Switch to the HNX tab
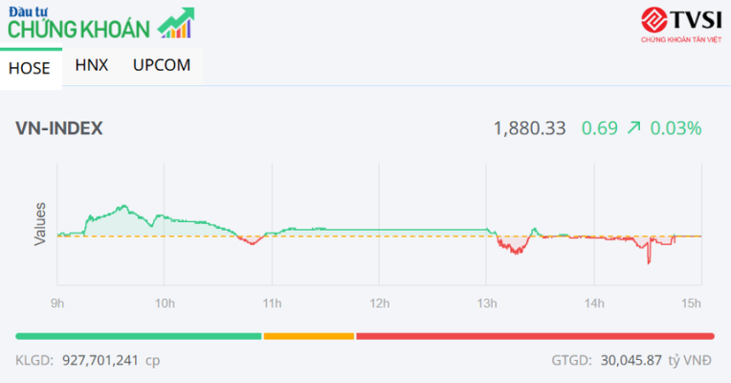Image resolution: width=731 pixels, height=383 pixels. coord(92,65)
